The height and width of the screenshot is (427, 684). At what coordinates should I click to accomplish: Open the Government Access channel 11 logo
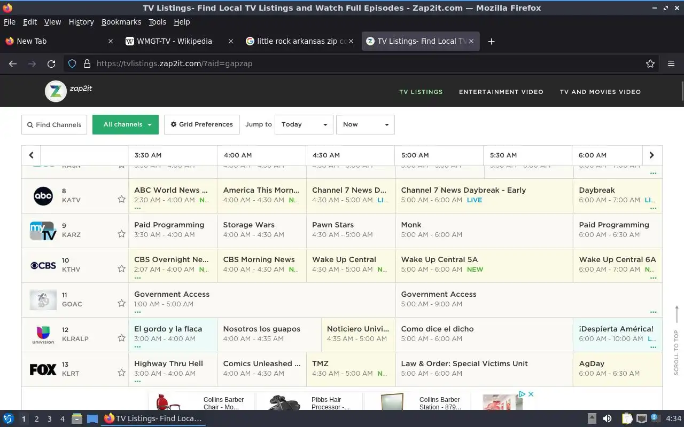[43, 300]
